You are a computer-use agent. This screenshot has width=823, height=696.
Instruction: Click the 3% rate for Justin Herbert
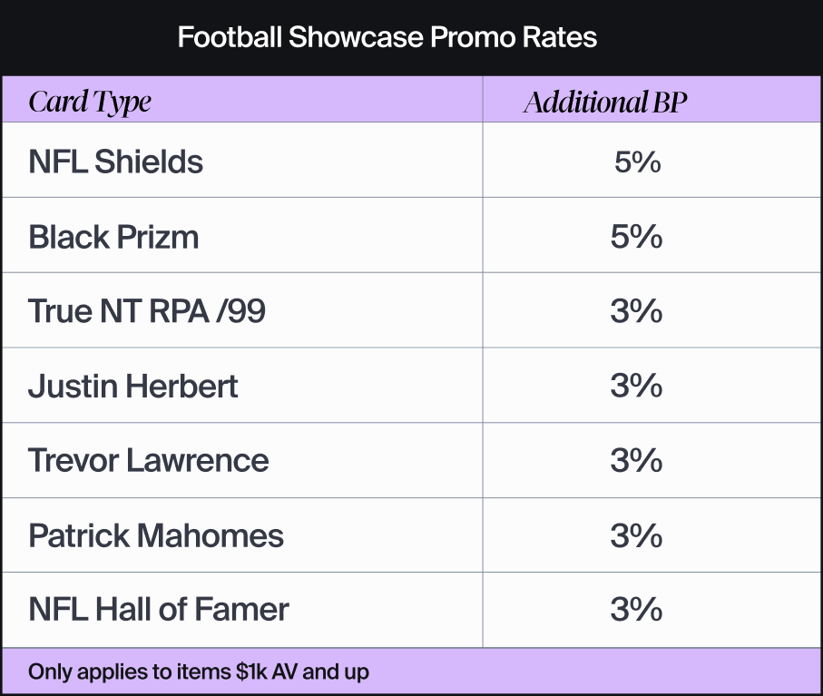[637, 387]
